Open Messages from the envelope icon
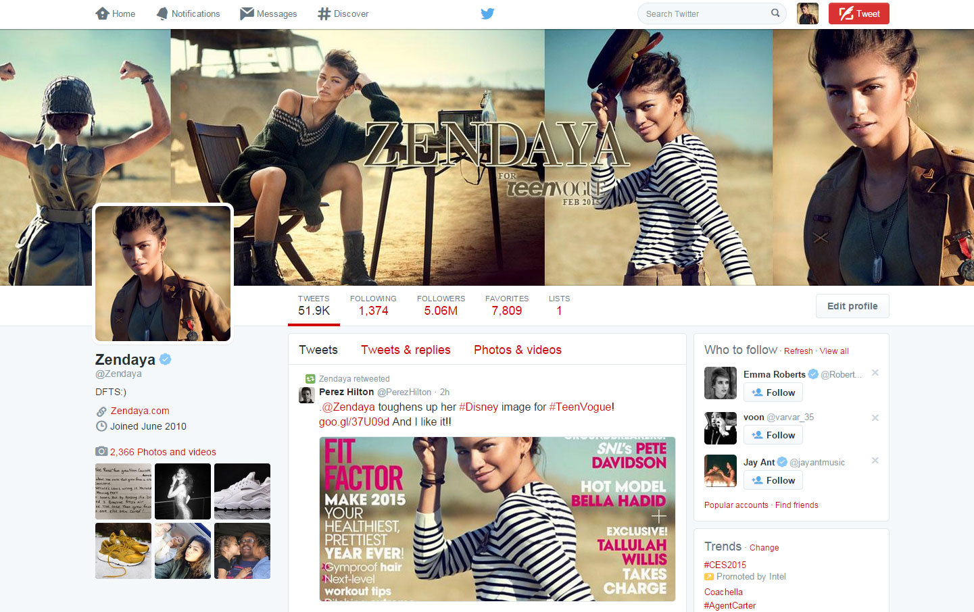The image size is (974, 612). click(x=247, y=14)
